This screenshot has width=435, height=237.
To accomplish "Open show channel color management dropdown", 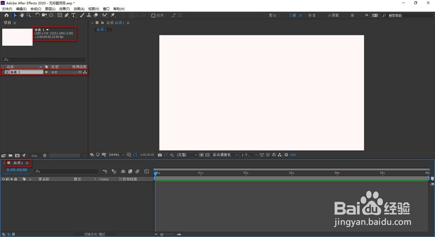I will [172, 155].
